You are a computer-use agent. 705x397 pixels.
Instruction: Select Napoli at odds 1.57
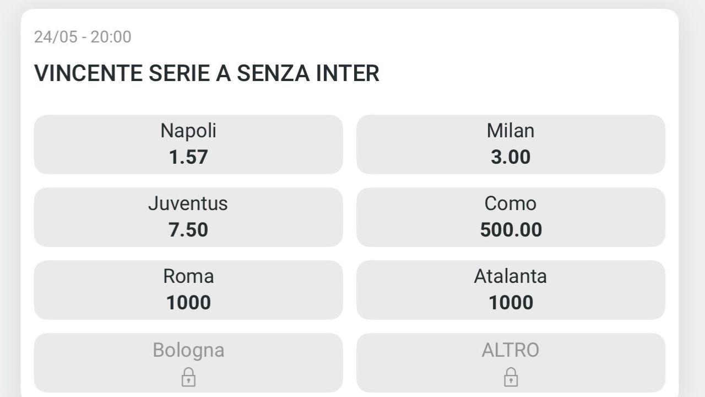coord(189,144)
